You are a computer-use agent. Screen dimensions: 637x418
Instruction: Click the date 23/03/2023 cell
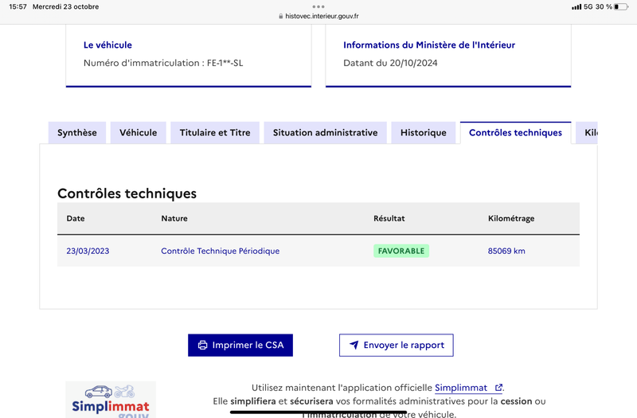tap(88, 251)
